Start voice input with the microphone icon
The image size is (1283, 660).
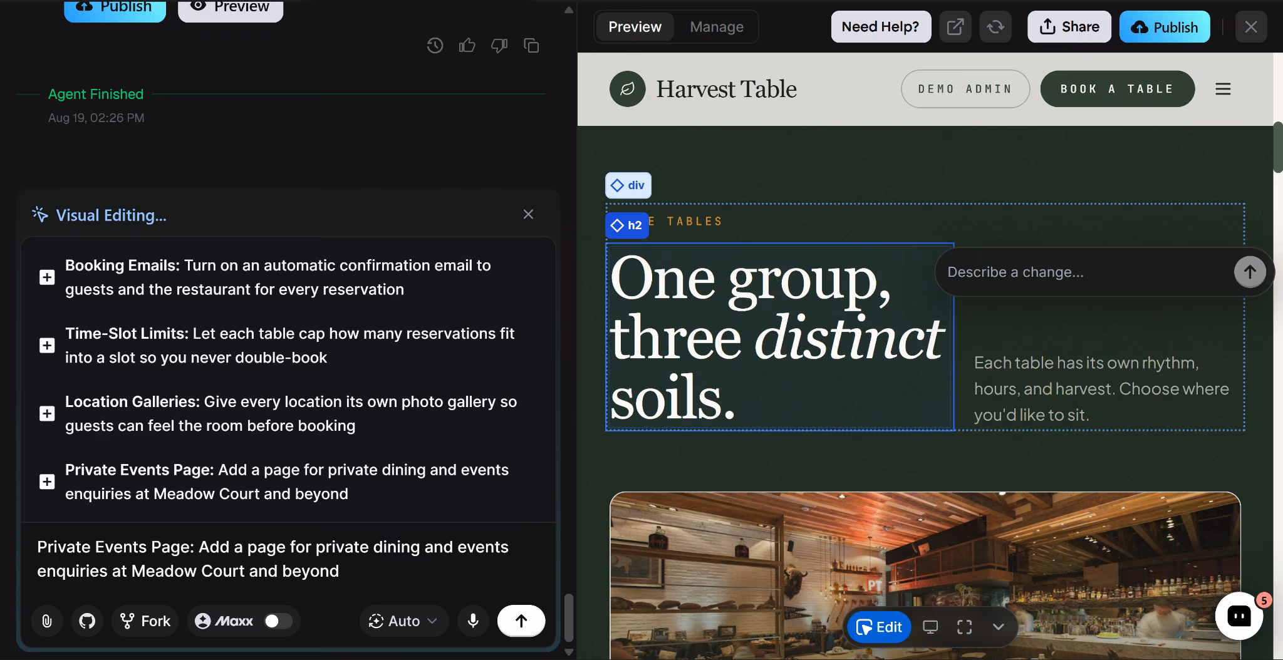tap(473, 621)
